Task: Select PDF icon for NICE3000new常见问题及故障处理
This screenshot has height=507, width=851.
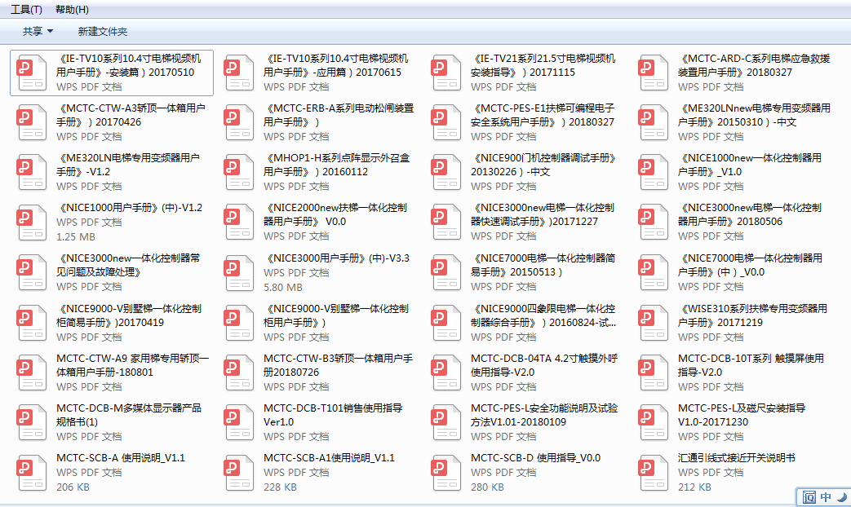Action: pyautogui.click(x=32, y=273)
